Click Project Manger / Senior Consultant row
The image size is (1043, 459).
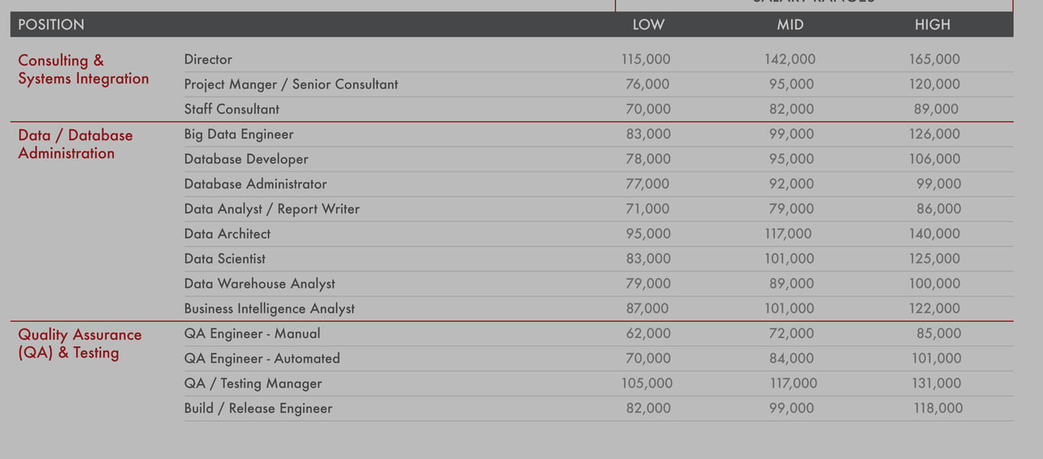coord(291,84)
